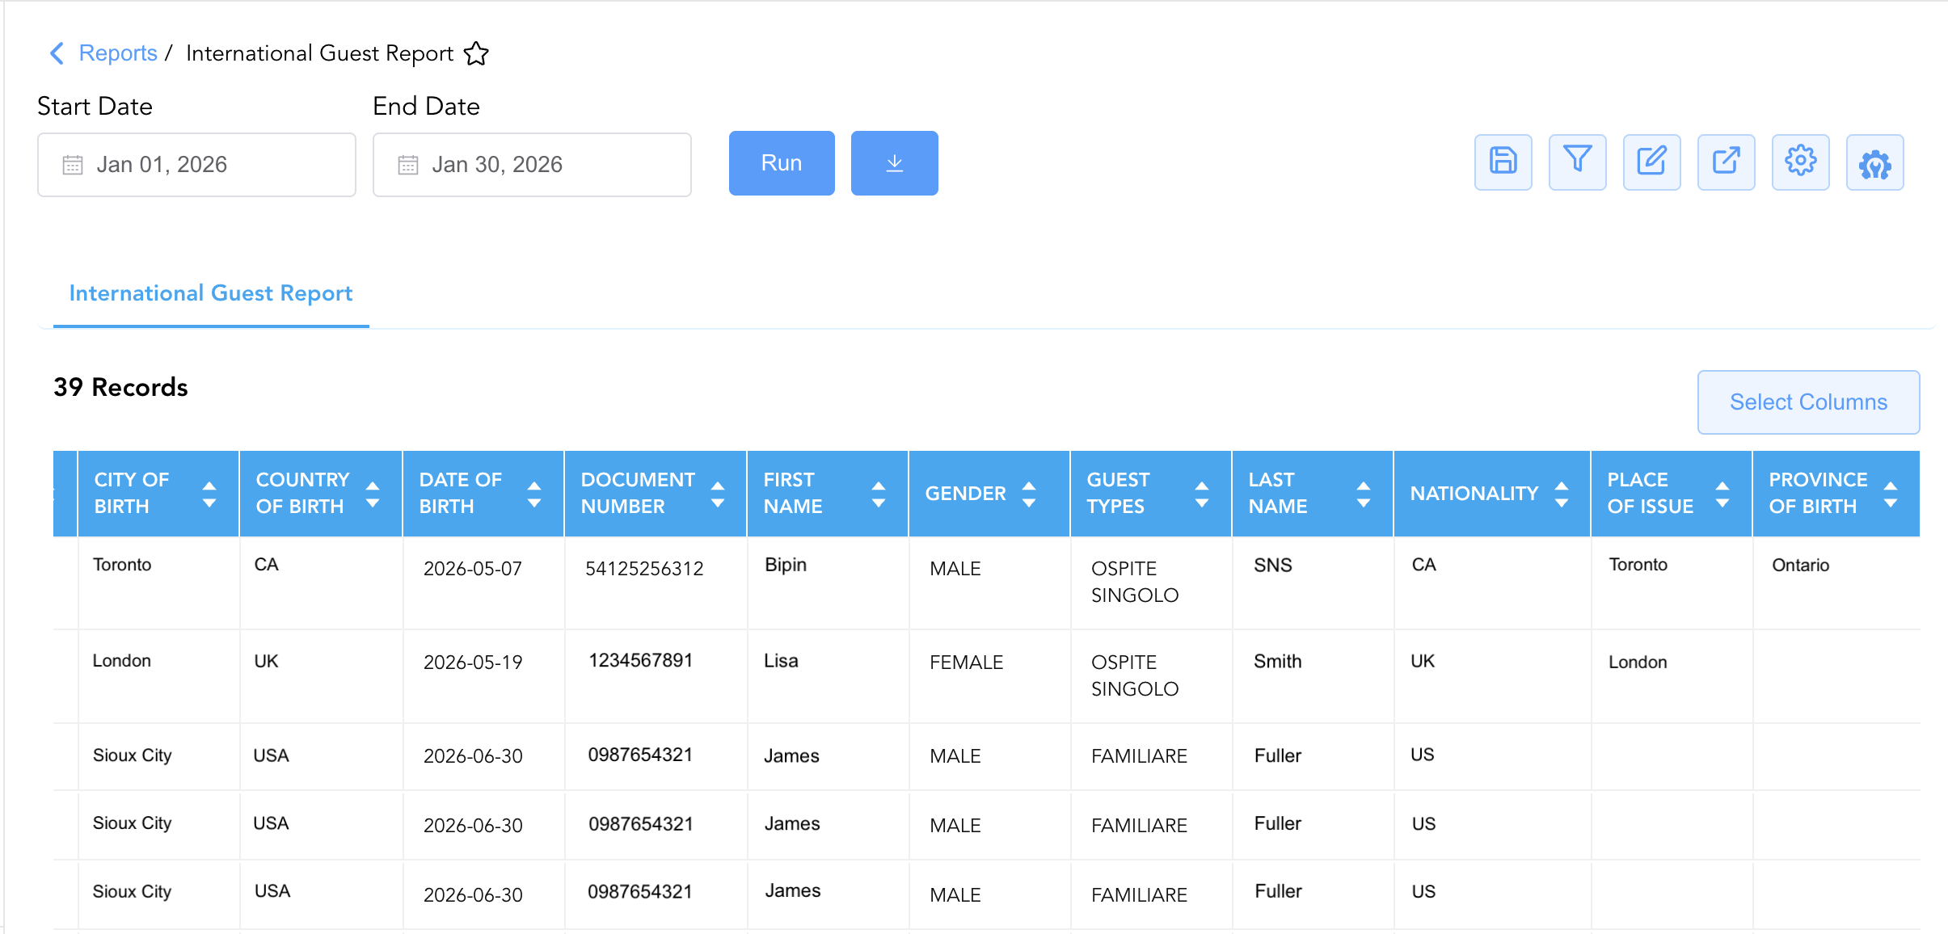Click FEMALE gender cell

pos(966,663)
